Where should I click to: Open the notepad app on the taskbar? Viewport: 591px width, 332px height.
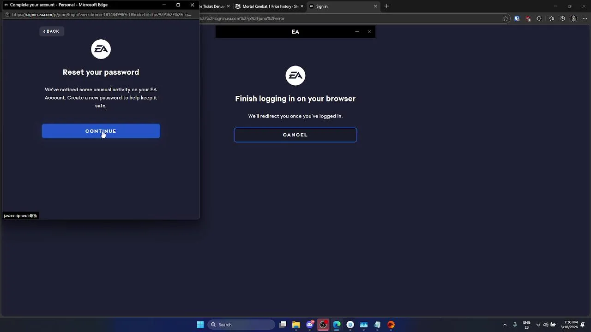point(377,325)
